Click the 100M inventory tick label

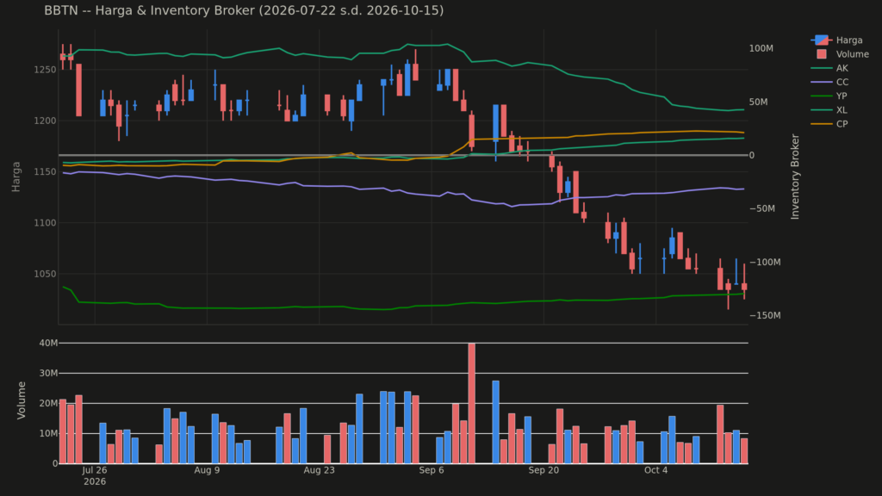click(761, 48)
